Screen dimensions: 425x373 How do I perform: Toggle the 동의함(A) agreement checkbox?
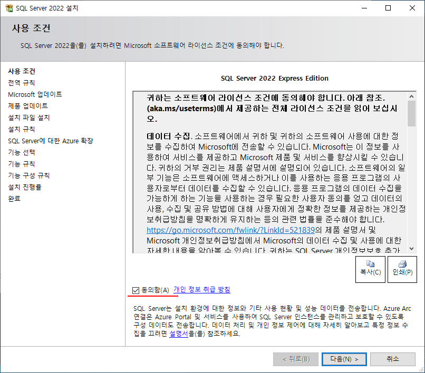tap(136, 290)
